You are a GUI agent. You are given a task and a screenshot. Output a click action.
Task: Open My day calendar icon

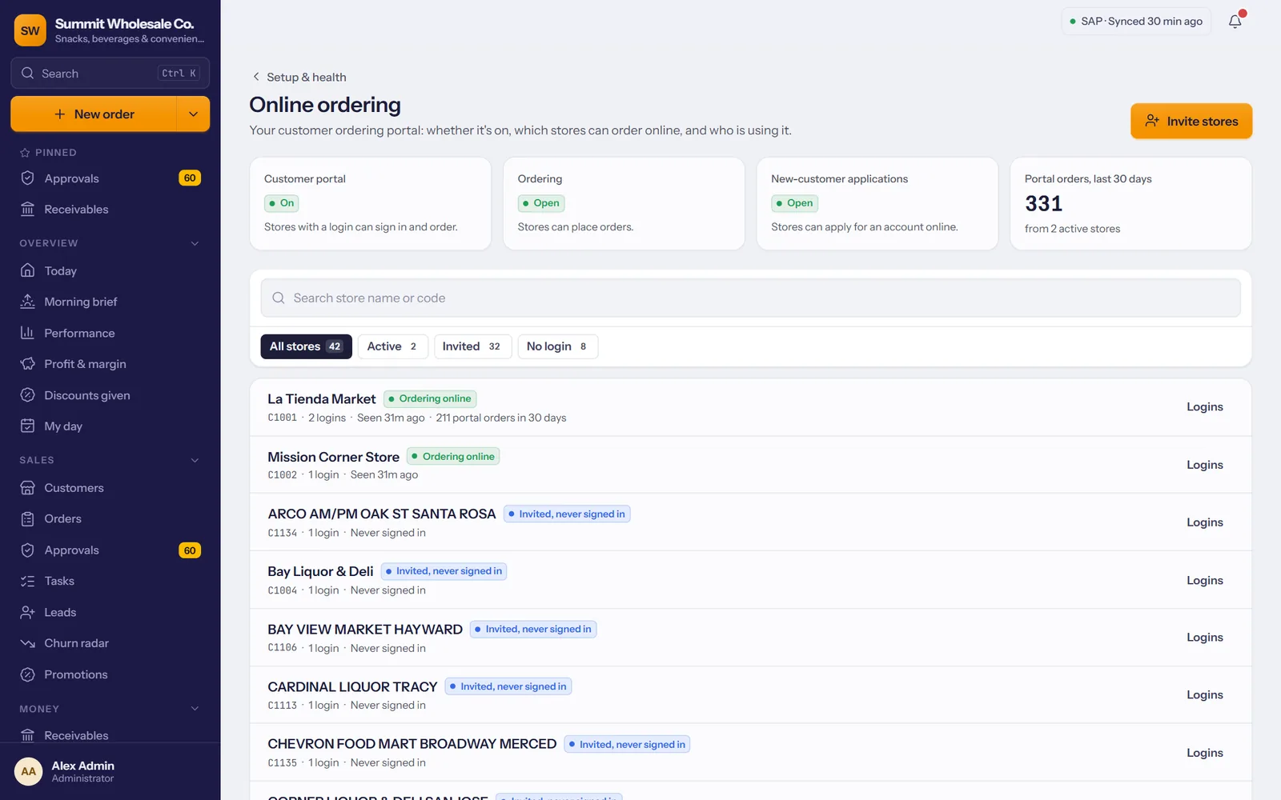coord(27,426)
